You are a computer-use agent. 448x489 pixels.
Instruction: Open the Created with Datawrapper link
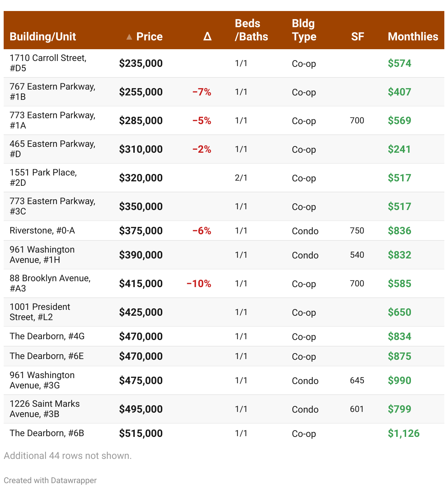tap(50, 480)
